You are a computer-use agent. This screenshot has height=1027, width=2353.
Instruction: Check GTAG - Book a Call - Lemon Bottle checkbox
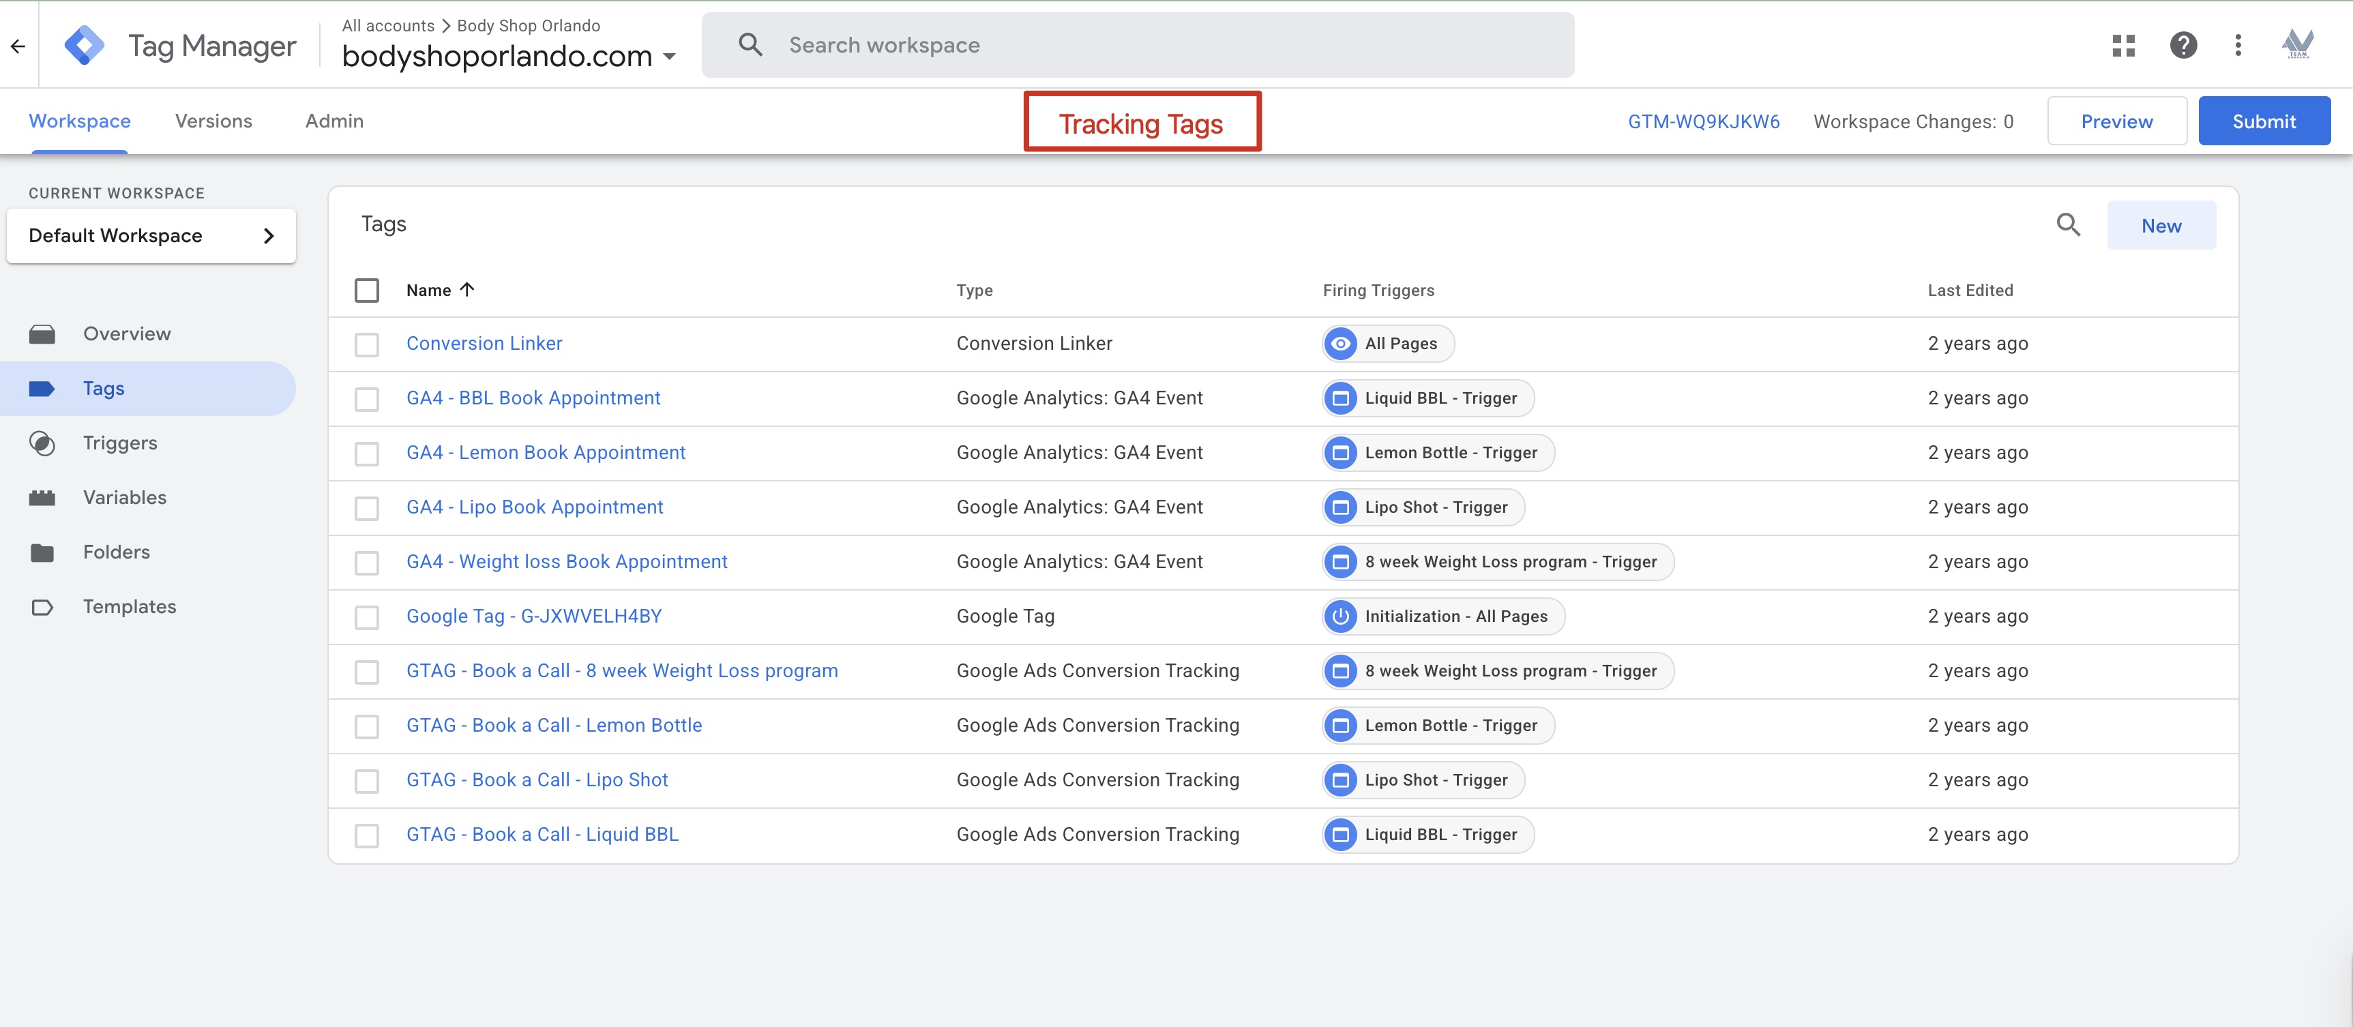click(367, 726)
